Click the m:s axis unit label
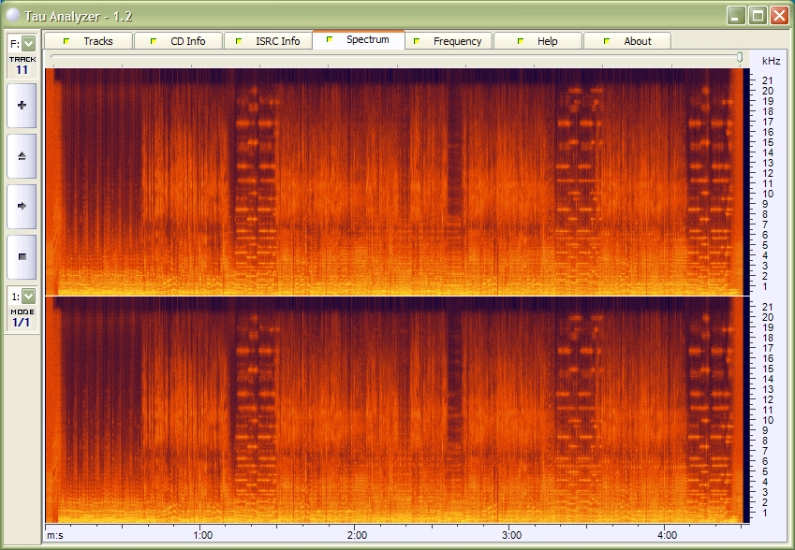Viewport: 795px width, 550px height. pos(55,535)
